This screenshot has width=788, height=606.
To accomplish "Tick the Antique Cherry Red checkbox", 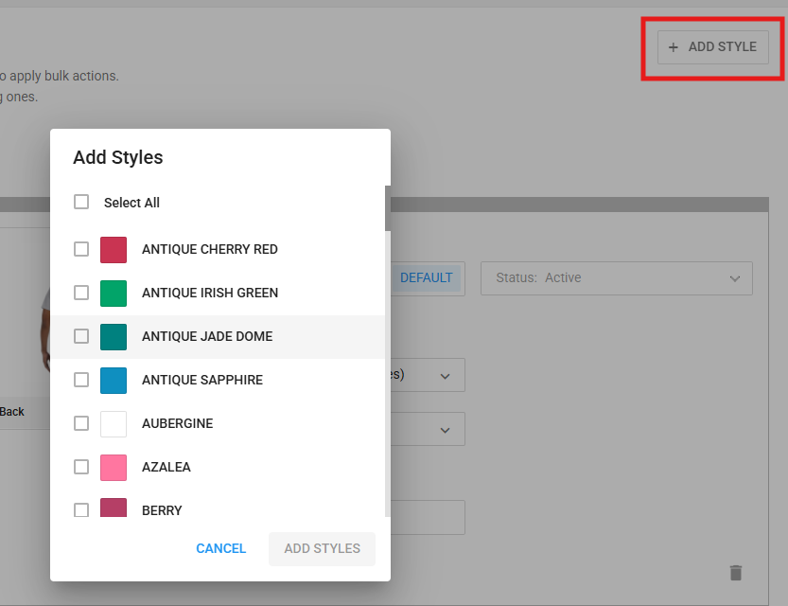I will pyautogui.click(x=81, y=249).
